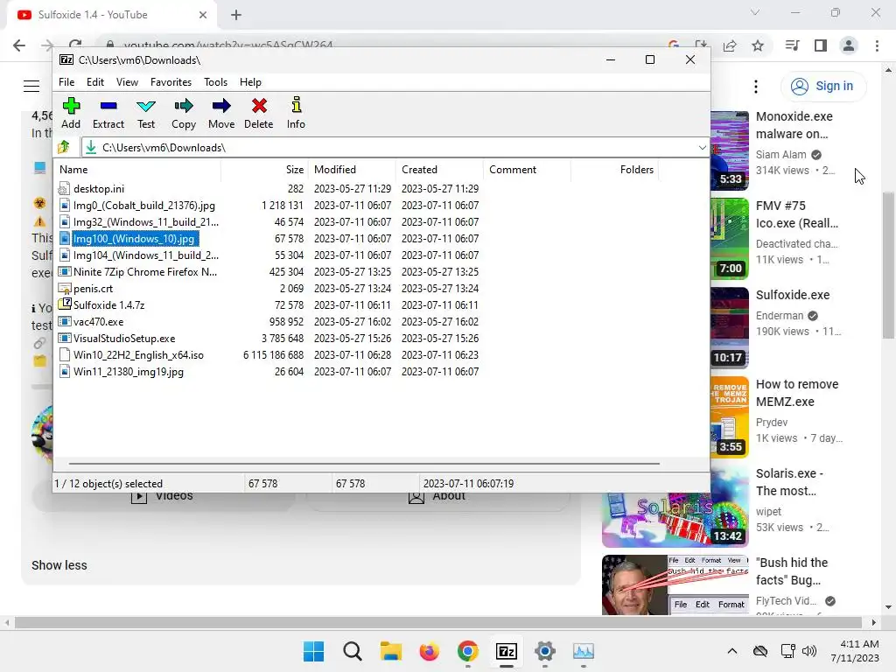Image resolution: width=896 pixels, height=672 pixels.
Task: Sort by the Size column header
Action: [264, 170]
